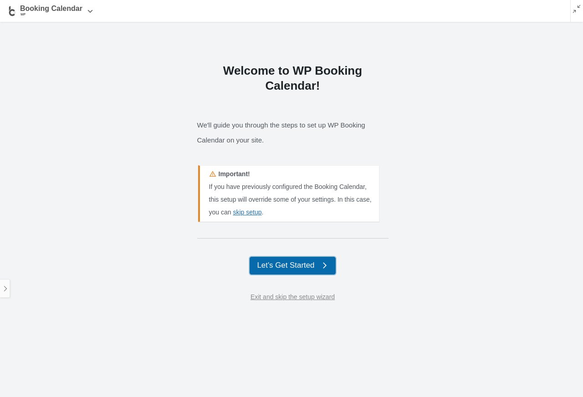Click the orange left stripe of the notice
Image resolution: width=583 pixels, height=397 pixels.
[199, 193]
